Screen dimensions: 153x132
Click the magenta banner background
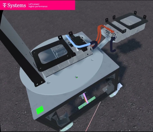click(60, 5)
